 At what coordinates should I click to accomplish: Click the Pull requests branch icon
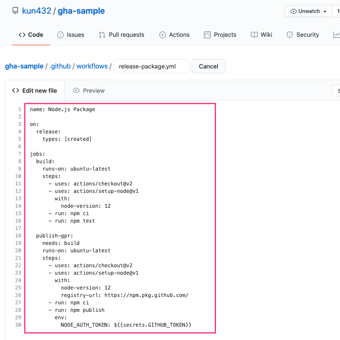coord(102,35)
